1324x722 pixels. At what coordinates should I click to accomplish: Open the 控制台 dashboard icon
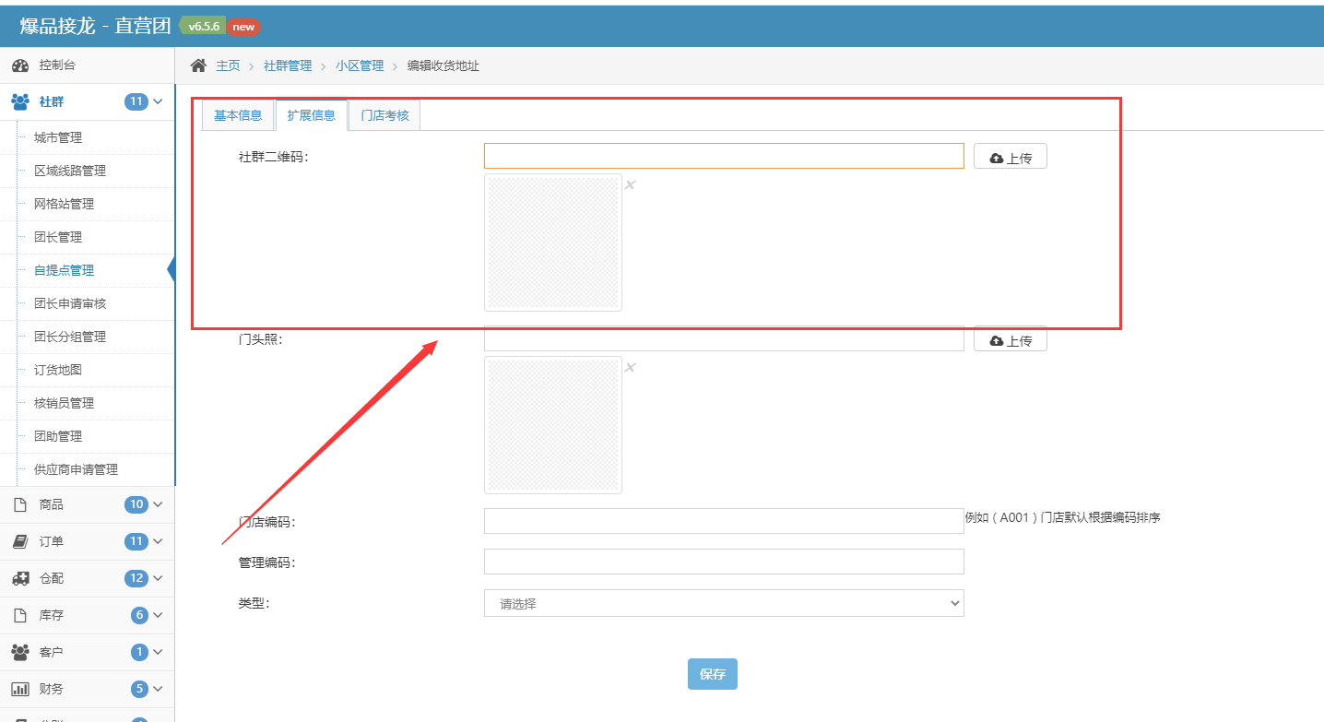19,65
